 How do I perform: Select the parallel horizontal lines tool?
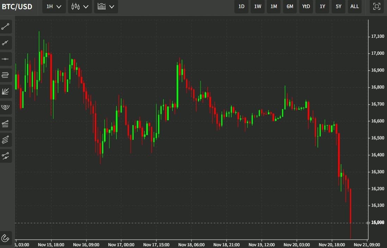click(5, 75)
